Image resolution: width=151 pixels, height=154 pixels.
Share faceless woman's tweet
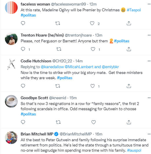pos(129,23)
